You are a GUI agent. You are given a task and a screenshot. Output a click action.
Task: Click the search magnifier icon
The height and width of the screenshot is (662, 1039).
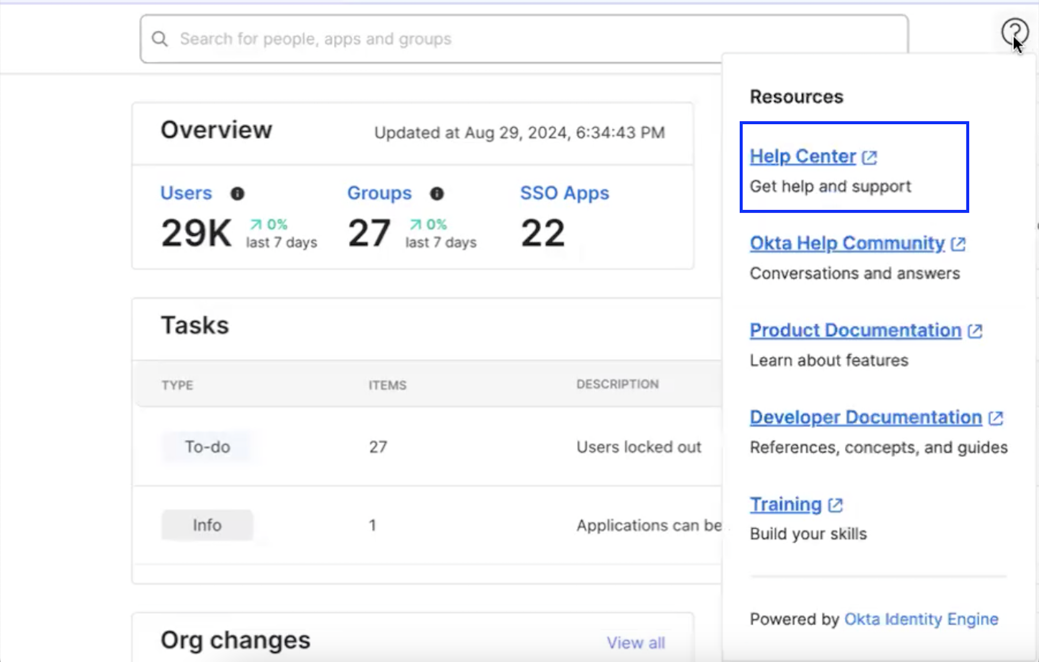159,38
